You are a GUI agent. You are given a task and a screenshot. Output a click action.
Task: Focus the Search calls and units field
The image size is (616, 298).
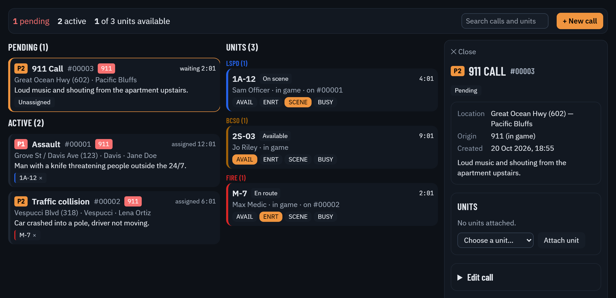click(x=505, y=21)
